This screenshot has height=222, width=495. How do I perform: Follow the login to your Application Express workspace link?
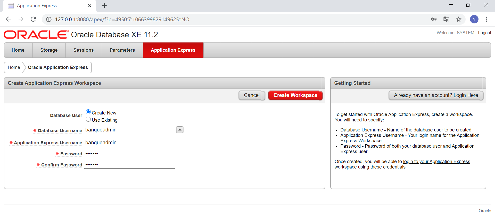[402, 164]
